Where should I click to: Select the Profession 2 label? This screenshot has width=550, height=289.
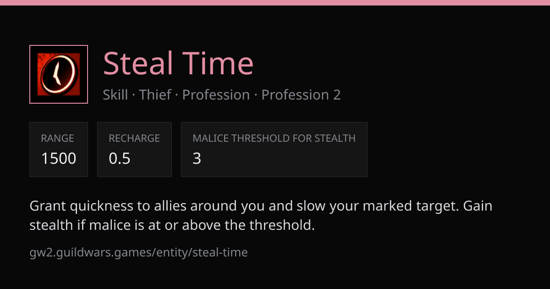tap(301, 95)
